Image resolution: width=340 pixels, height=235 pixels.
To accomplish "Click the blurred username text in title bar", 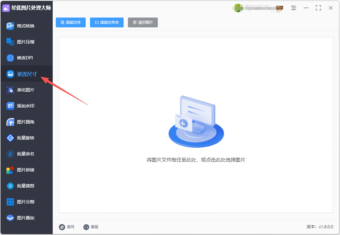I will point(259,8).
